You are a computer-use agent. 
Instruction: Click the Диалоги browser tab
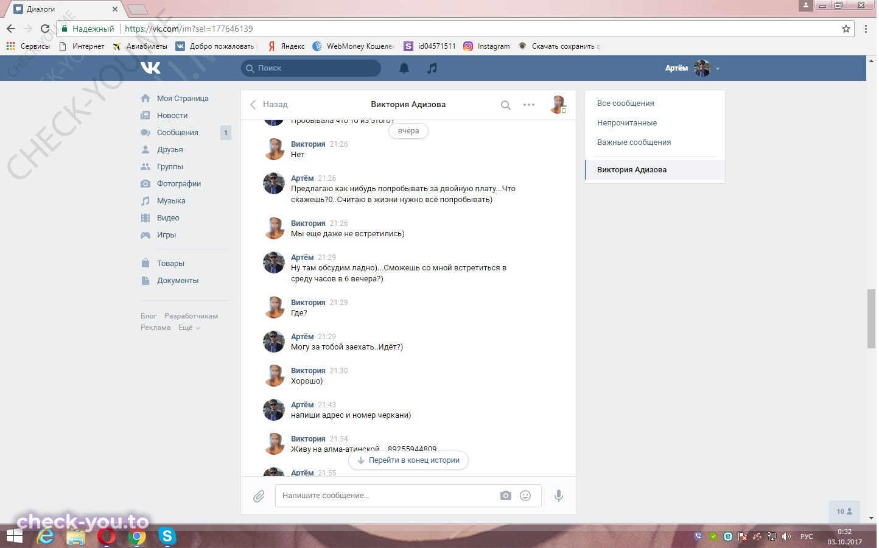click(x=65, y=9)
